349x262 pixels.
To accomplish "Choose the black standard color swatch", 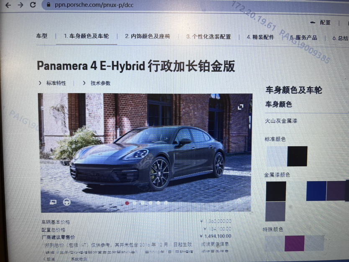I will tap(297, 156).
